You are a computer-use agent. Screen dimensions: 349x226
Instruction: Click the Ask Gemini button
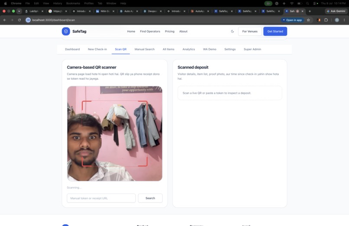click(336, 11)
